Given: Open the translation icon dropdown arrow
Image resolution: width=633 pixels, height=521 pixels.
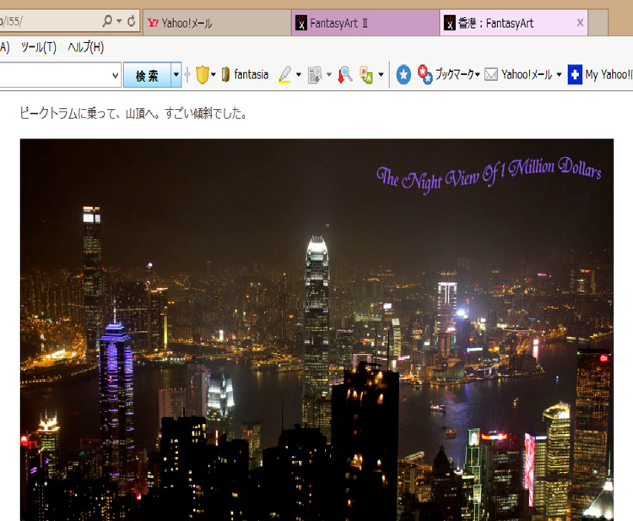Looking at the screenshot, I should pos(381,74).
